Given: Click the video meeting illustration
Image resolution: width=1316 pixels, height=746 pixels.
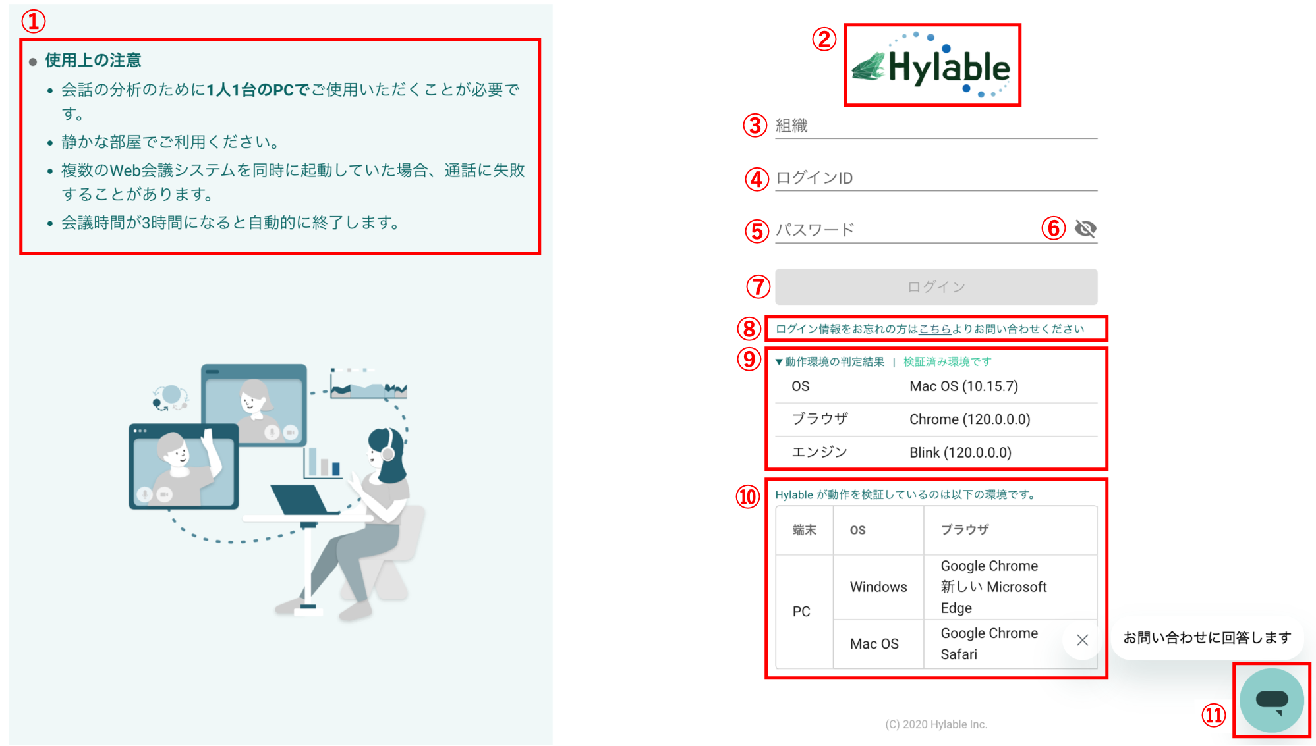Looking at the screenshot, I should tap(277, 491).
